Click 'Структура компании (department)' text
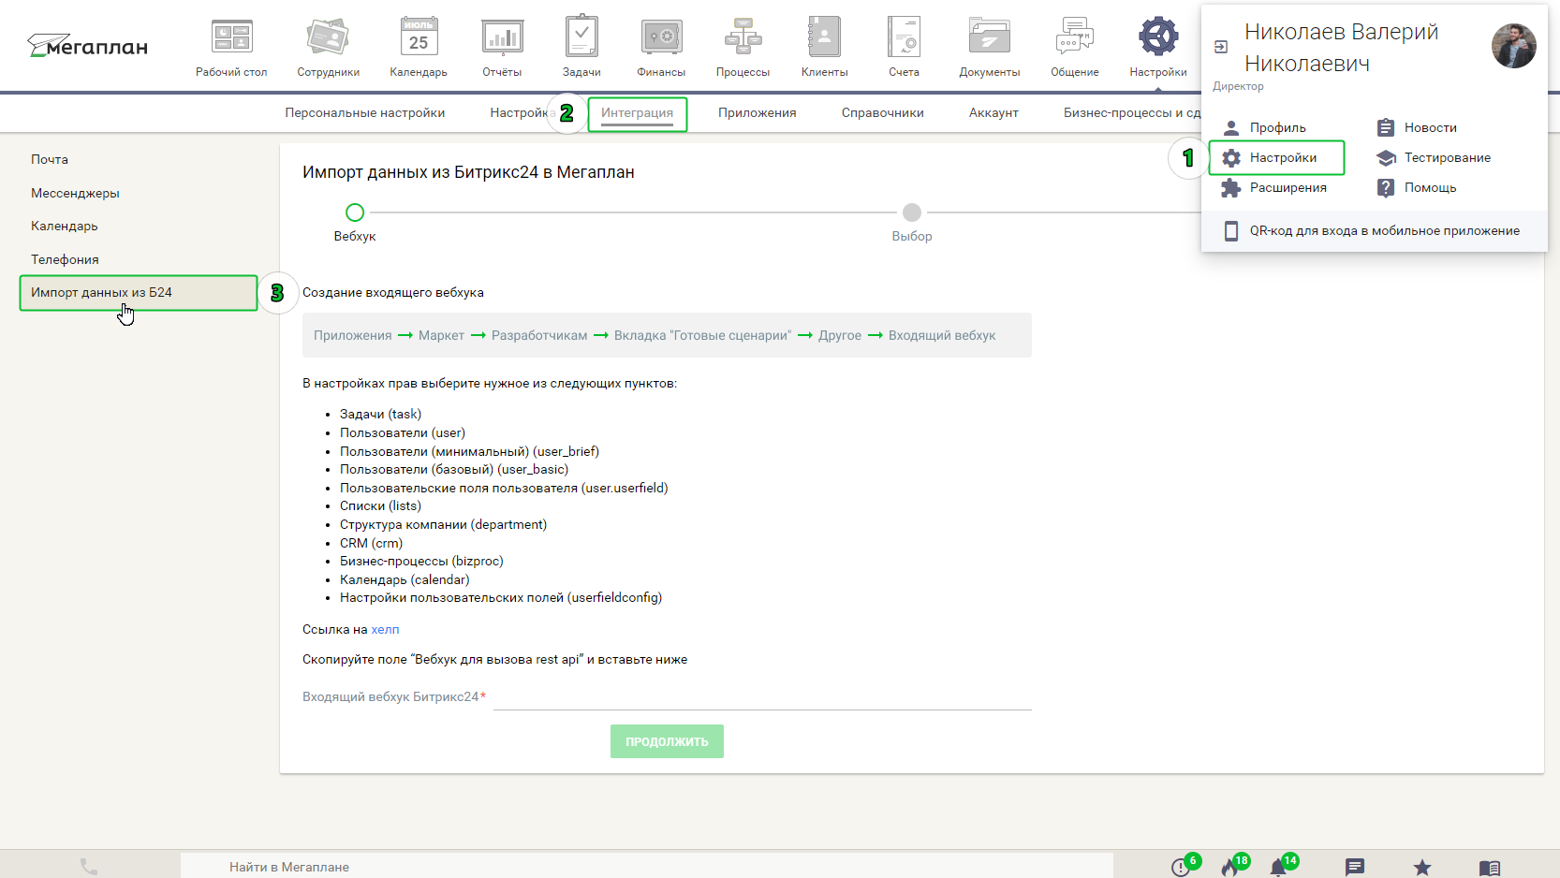Screen dimensions: 1560x878 (443, 524)
